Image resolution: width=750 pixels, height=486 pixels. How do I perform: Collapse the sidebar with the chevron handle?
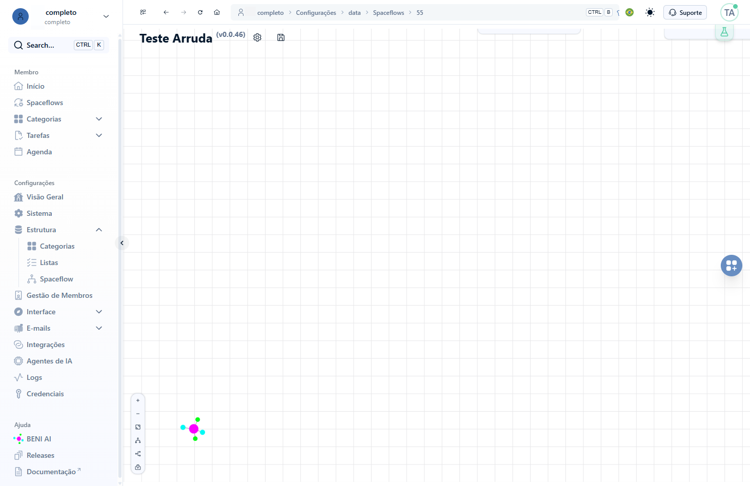coord(122,243)
